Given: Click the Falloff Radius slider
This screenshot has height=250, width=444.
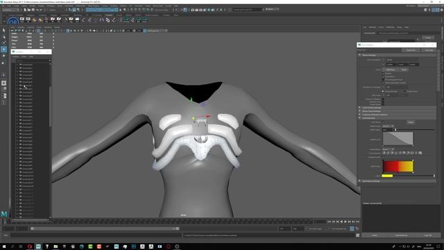Looking at the screenshot, I should pyautogui.click(x=415, y=130).
